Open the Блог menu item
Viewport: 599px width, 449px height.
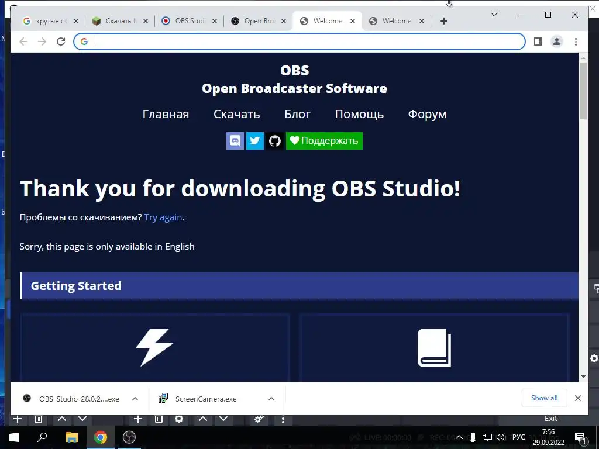click(x=298, y=114)
